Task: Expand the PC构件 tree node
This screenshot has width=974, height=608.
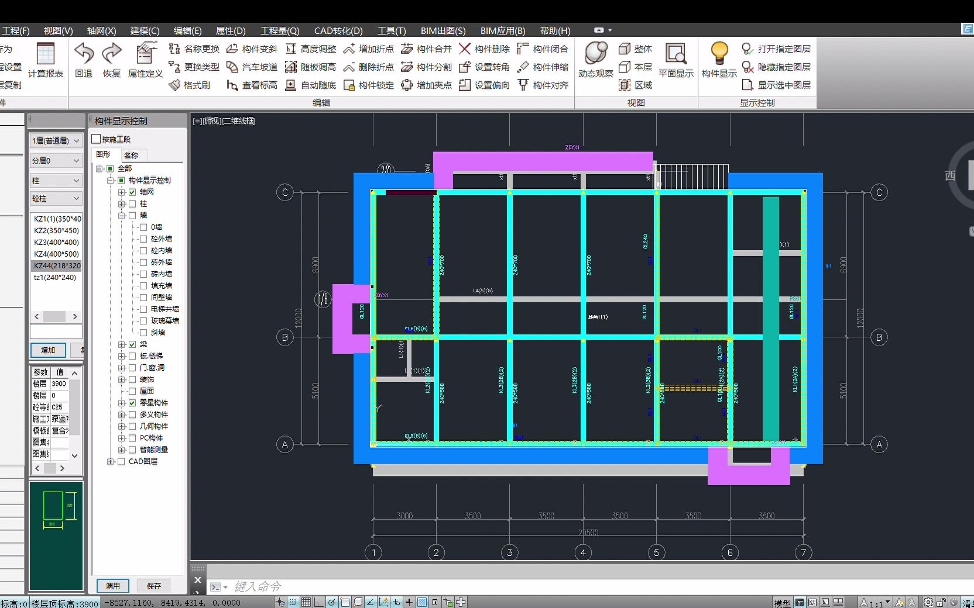Action: pos(121,438)
